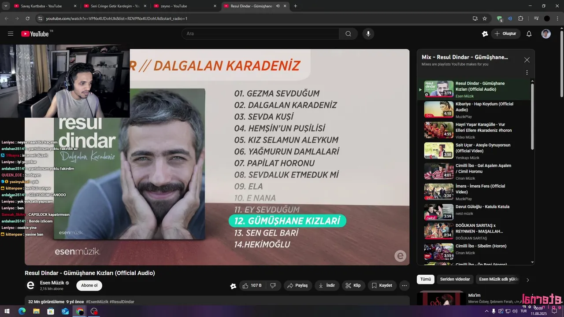Click the YouTube search input field
The image size is (564, 317).
(x=260, y=33)
